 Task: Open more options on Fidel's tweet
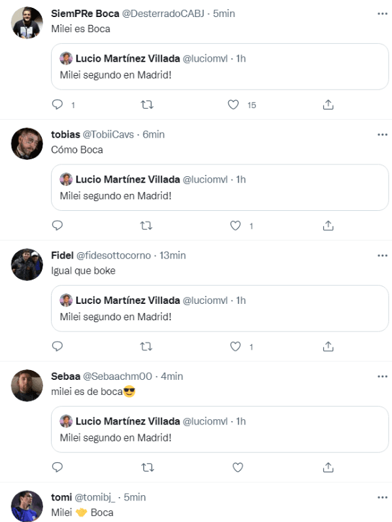[382, 255]
